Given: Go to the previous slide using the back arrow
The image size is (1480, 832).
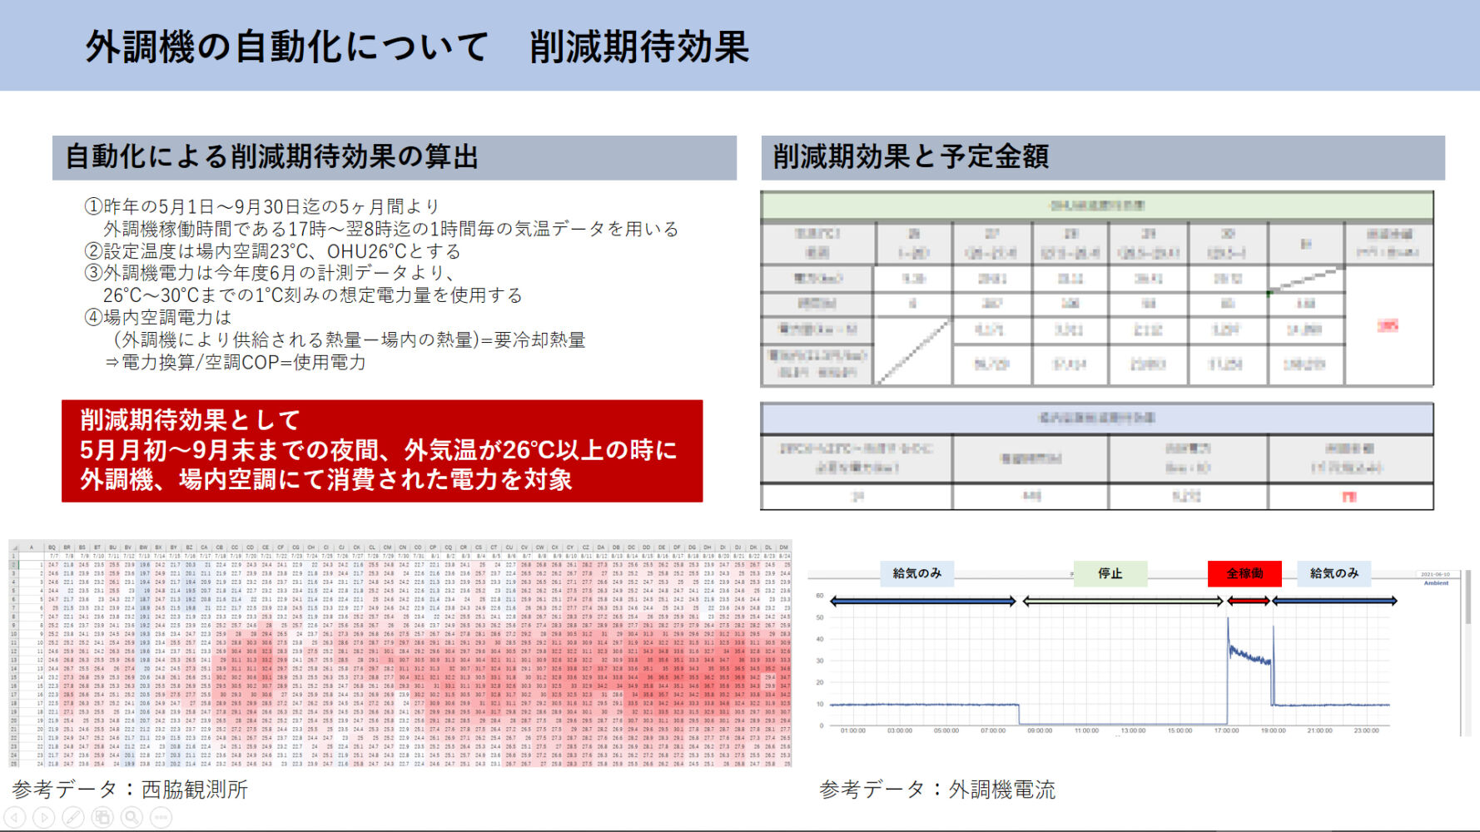Looking at the screenshot, I should (x=15, y=817).
